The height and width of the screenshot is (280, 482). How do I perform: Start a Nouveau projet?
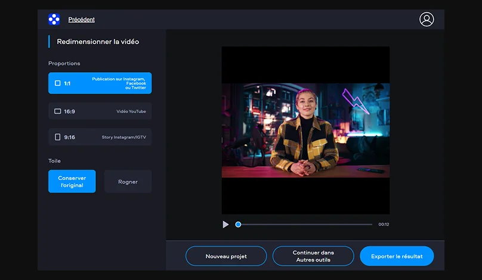(x=226, y=256)
